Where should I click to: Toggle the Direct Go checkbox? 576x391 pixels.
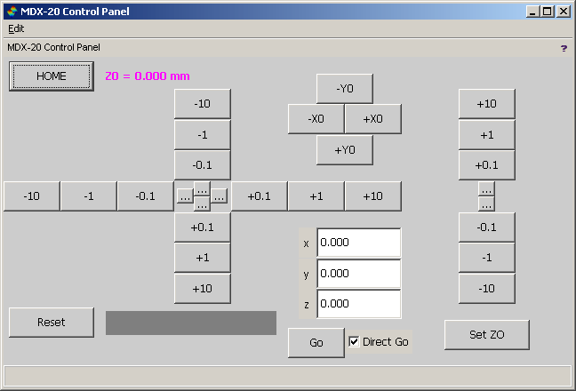(x=354, y=342)
